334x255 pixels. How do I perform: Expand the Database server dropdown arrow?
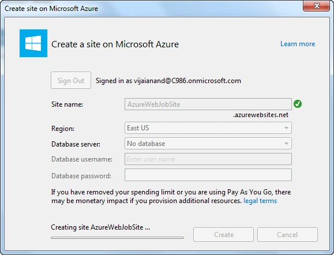coord(286,144)
